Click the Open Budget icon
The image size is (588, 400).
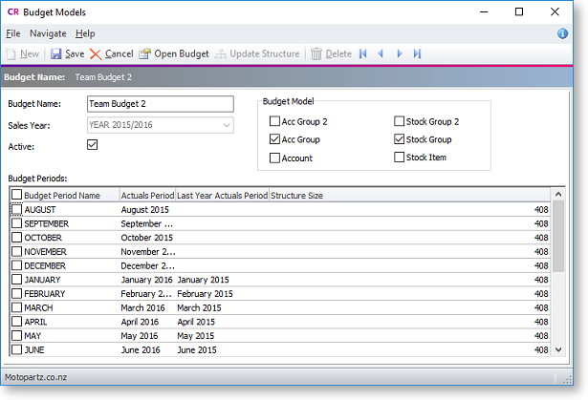(144, 53)
